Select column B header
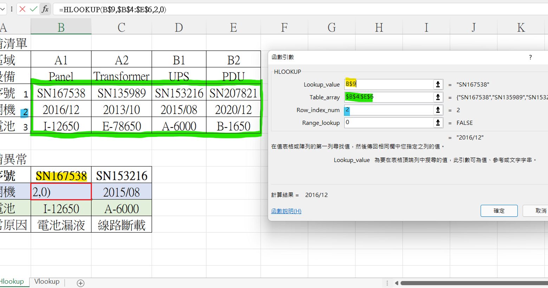548x288 pixels. click(x=61, y=27)
